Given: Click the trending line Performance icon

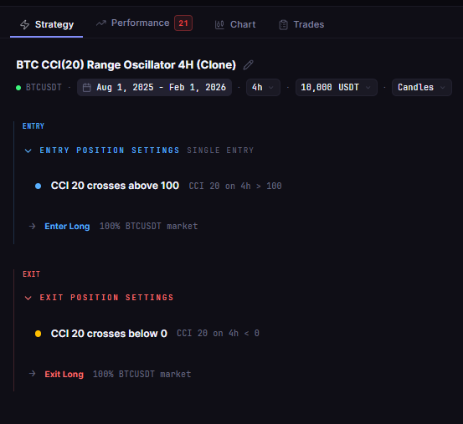Looking at the screenshot, I should pos(101,23).
